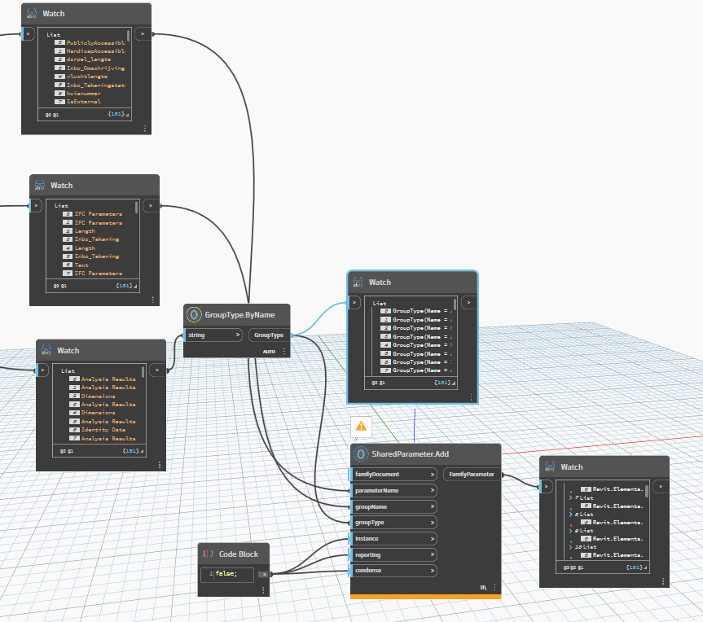This screenshot has width=703, height=622.
Task: Click the function icon on GroupType.ByName header
Action: [195, 314]
